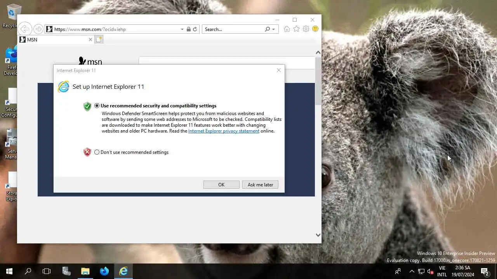Viewport: 497px width, 279px height.
Task: Click the Search... box in Internet Explorer
Action: (233, 29)
